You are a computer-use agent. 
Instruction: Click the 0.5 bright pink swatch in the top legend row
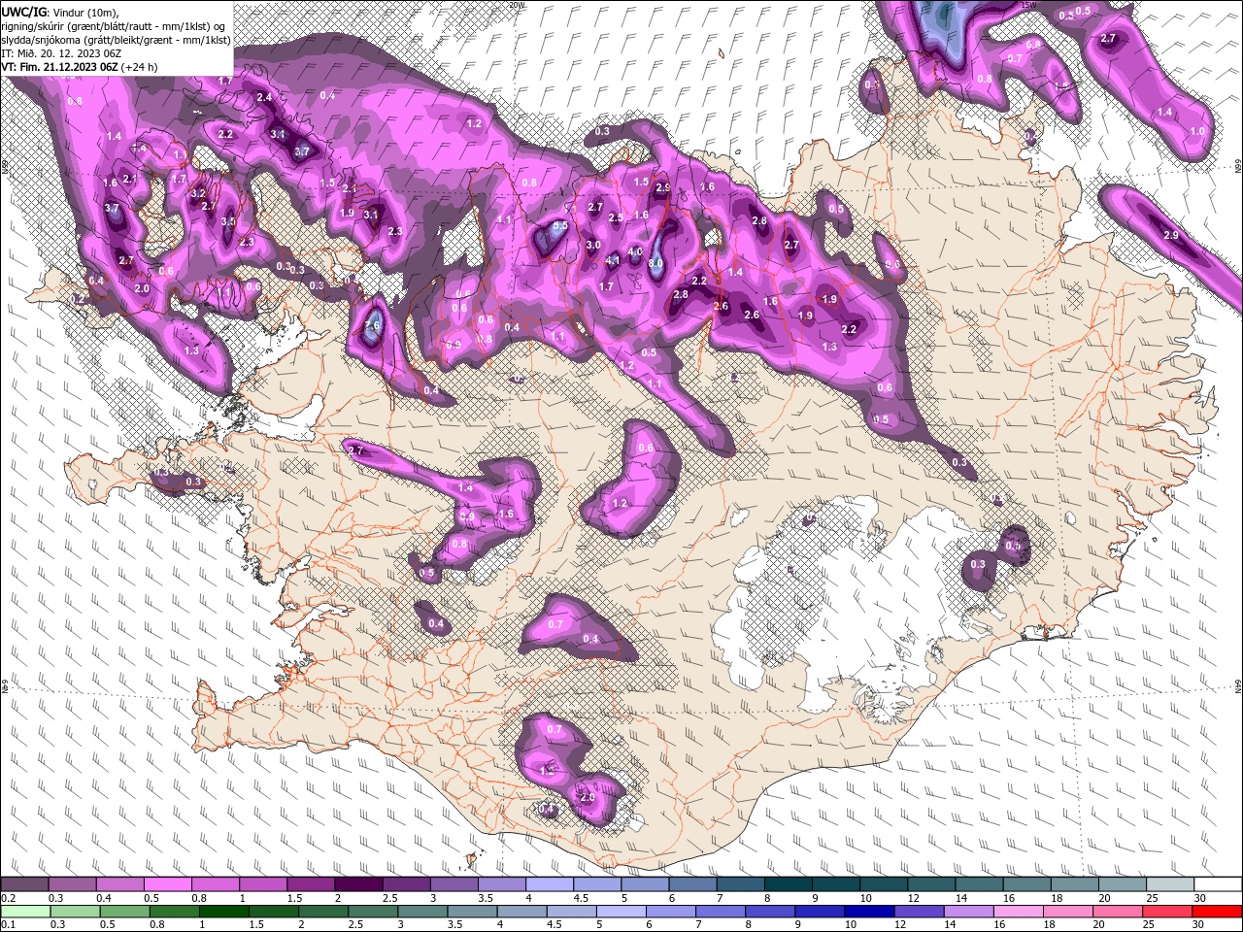(x=169, y=884)
